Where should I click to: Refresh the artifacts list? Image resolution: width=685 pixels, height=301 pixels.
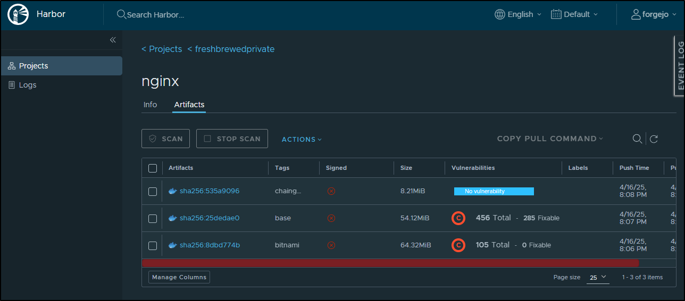(x=654, y=139)
